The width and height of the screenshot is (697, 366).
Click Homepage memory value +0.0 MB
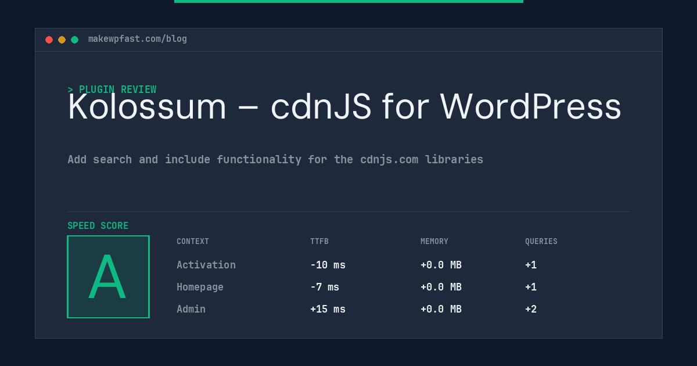(x=441, y=287)
